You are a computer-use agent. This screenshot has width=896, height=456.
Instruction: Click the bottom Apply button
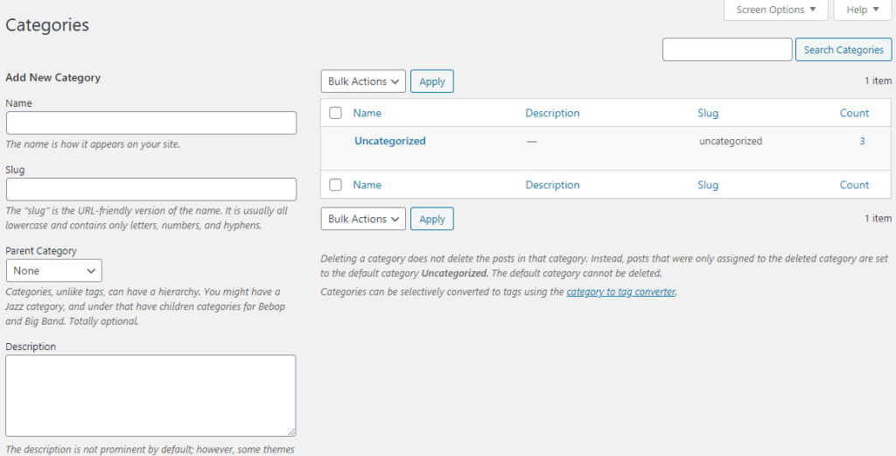click(x=432, y=219)
